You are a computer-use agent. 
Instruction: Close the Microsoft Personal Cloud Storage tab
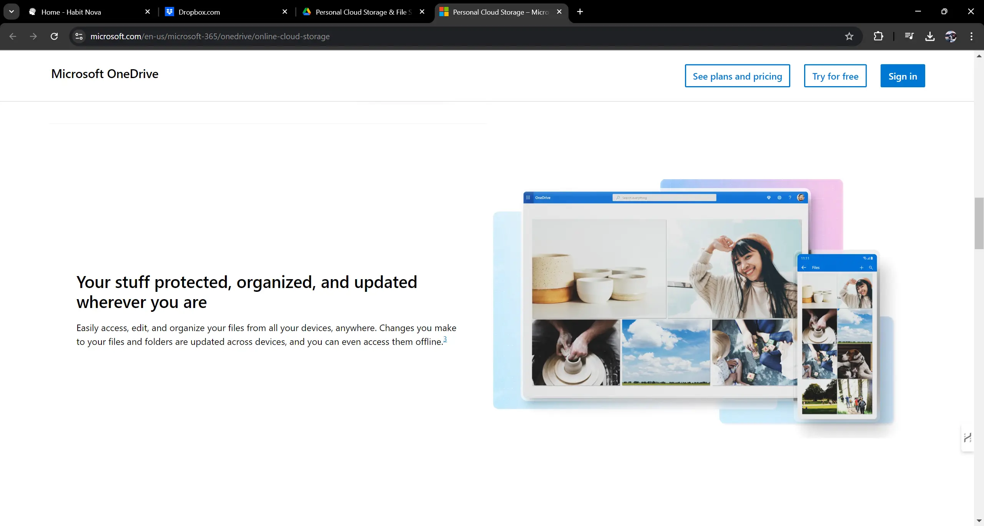tap(559, 12)
